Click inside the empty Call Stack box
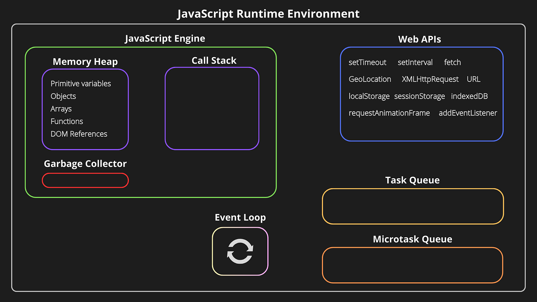 (212, 108)
